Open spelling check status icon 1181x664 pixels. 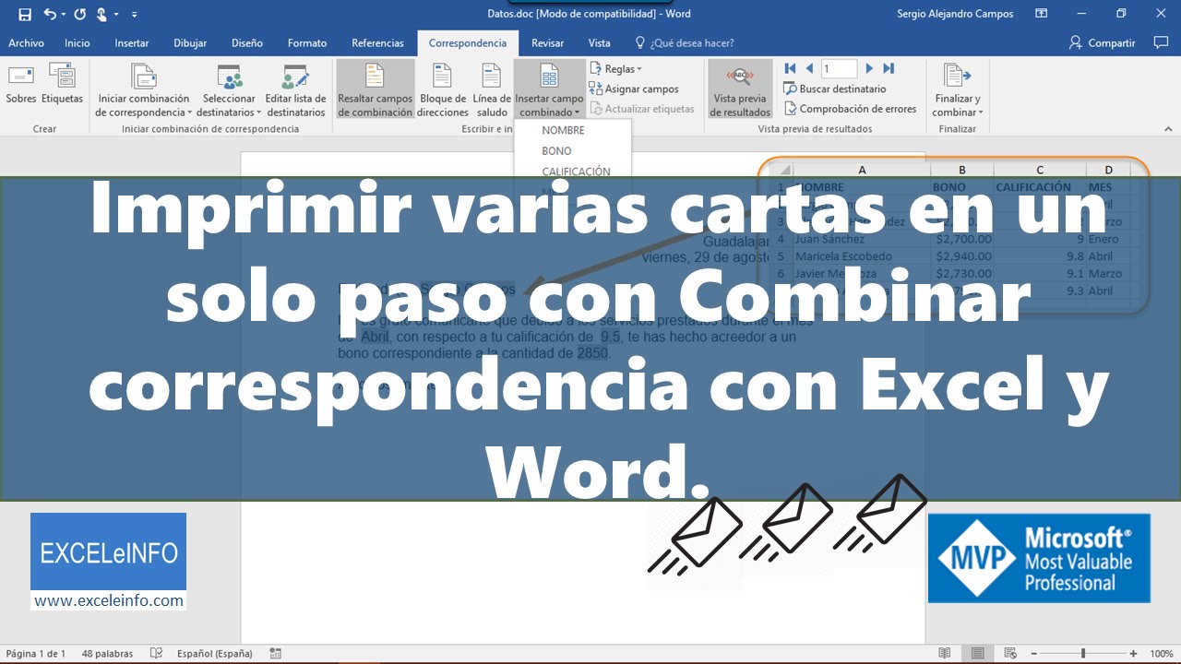pos(157,654)
